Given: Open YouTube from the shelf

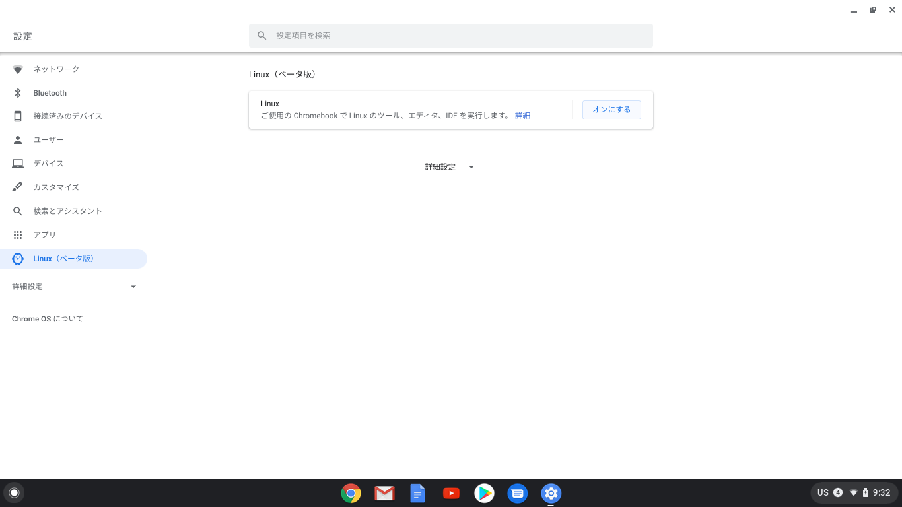Looking at the screenshot, I should pyautogui.click(x=451, y=493).
